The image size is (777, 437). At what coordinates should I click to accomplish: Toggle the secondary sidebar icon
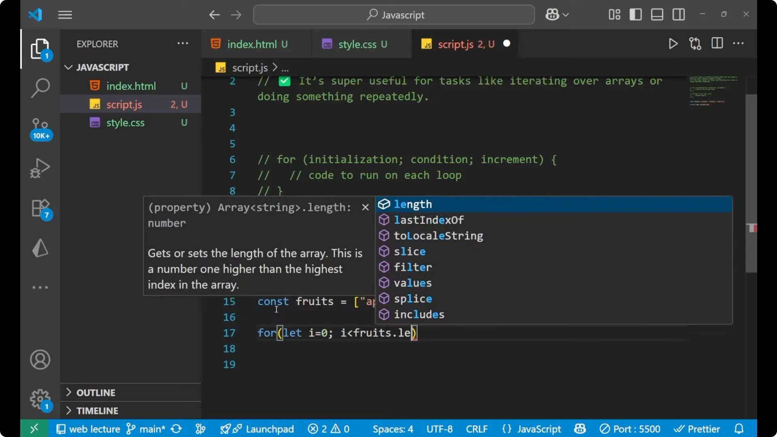click(678, 15)
